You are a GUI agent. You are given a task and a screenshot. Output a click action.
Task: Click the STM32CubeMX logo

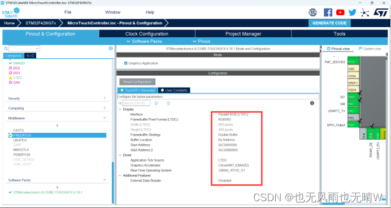coord(11,12)
